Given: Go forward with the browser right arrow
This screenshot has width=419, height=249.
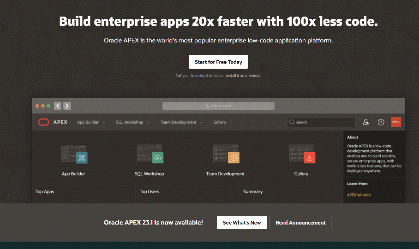Looking at the screenshot, I should click(x=67, y=106).
